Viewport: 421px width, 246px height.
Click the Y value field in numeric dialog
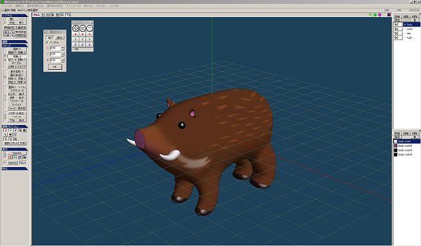point(55,54)
